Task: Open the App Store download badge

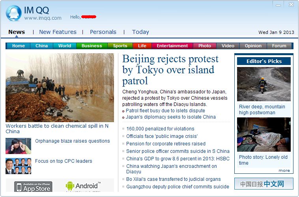Action: pyautogui.click(x=33, y=186)
